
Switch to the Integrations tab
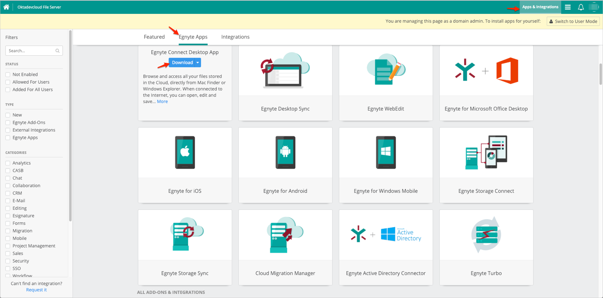pyautogui.click(x=235, y=37)
